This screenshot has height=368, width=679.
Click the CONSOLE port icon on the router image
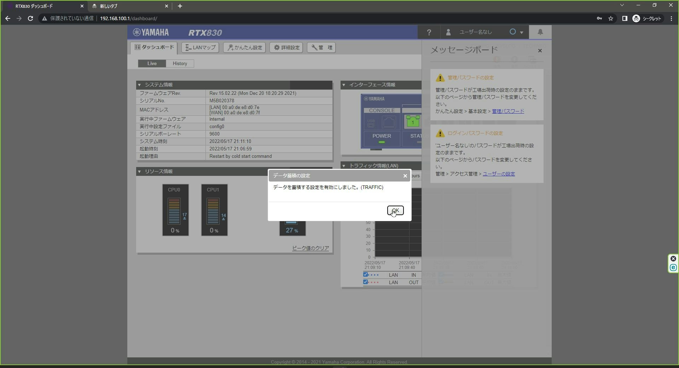point(389,122)
